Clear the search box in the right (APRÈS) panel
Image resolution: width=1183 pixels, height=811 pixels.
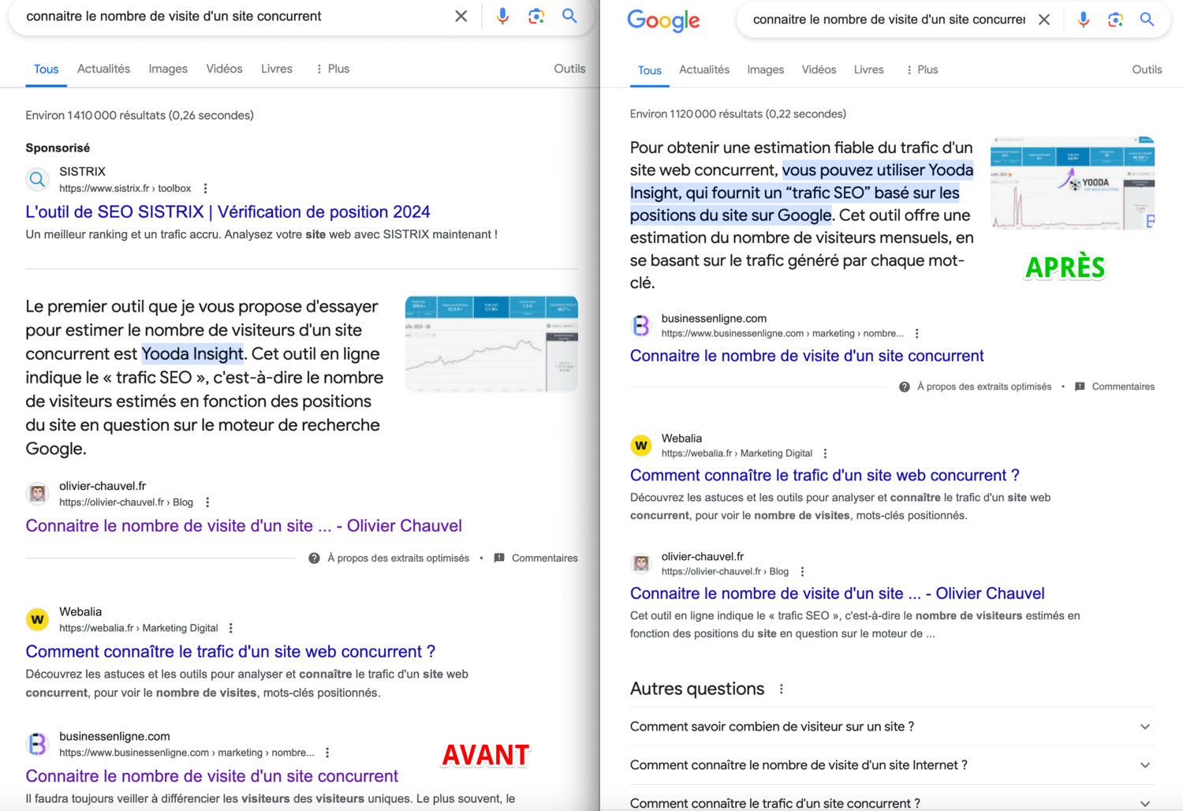(1044, 20)
